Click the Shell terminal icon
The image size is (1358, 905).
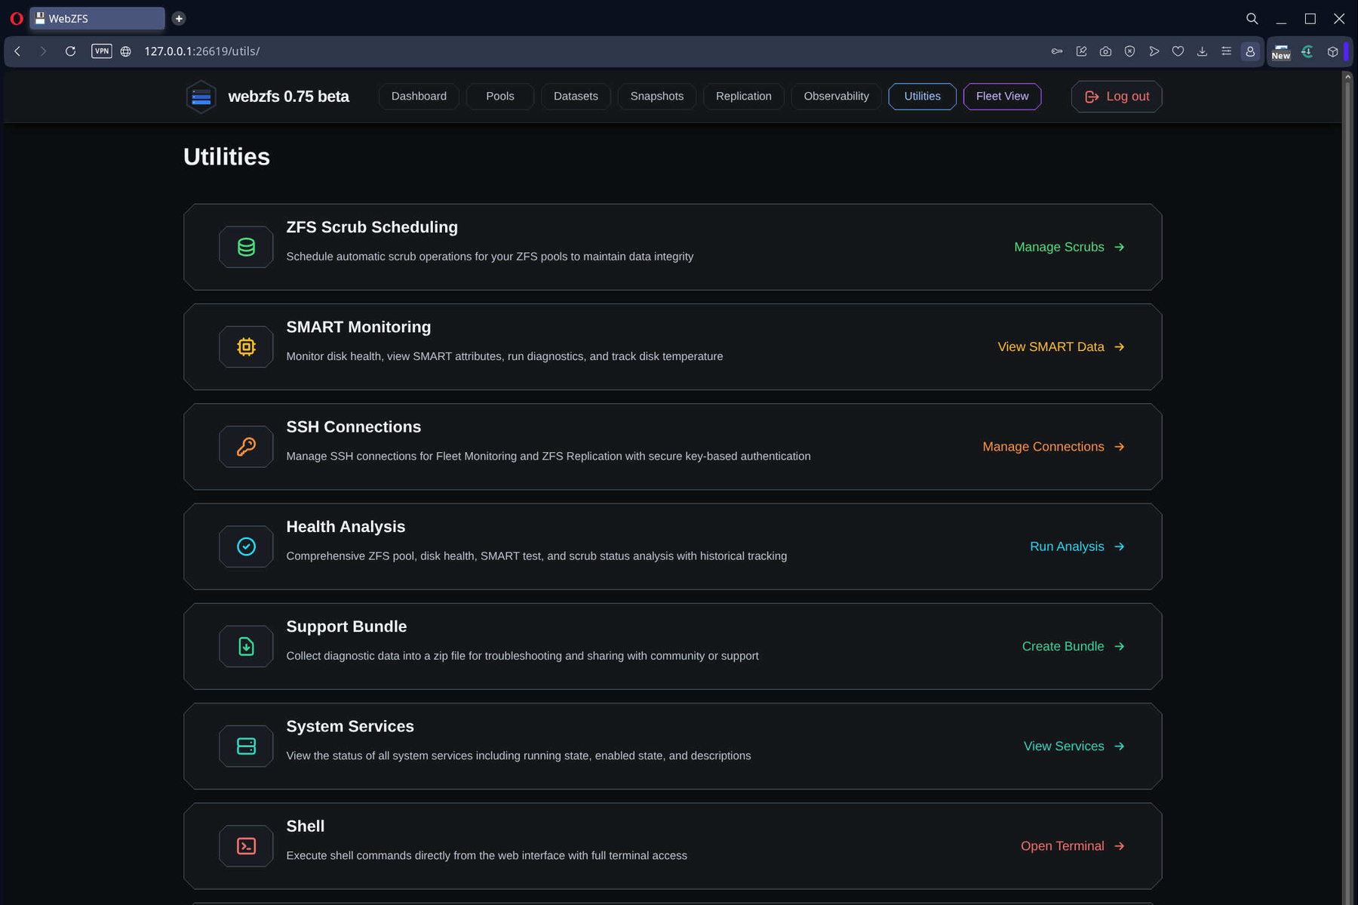click(x=246, y=846)
